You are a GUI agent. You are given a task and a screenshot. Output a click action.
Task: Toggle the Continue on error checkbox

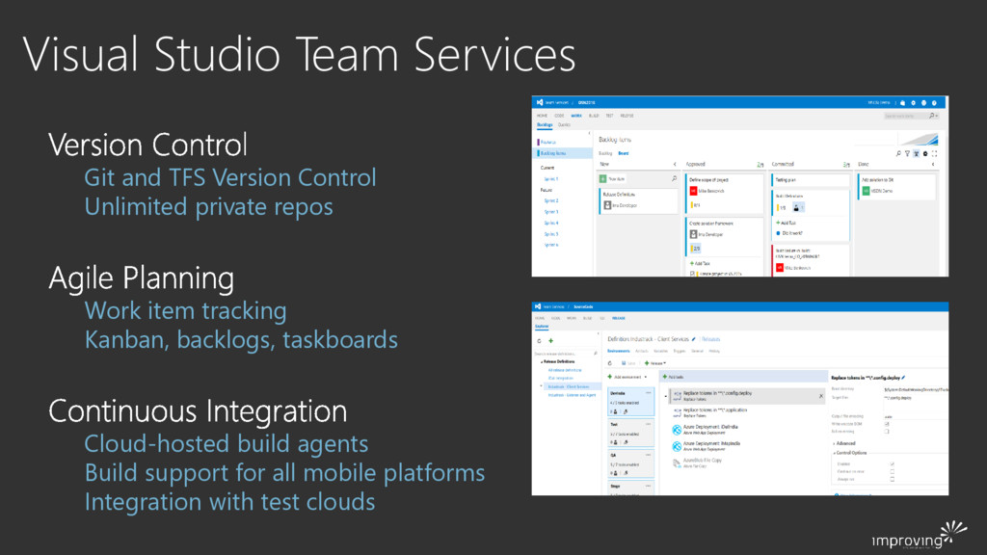click(x=892, y=471)
